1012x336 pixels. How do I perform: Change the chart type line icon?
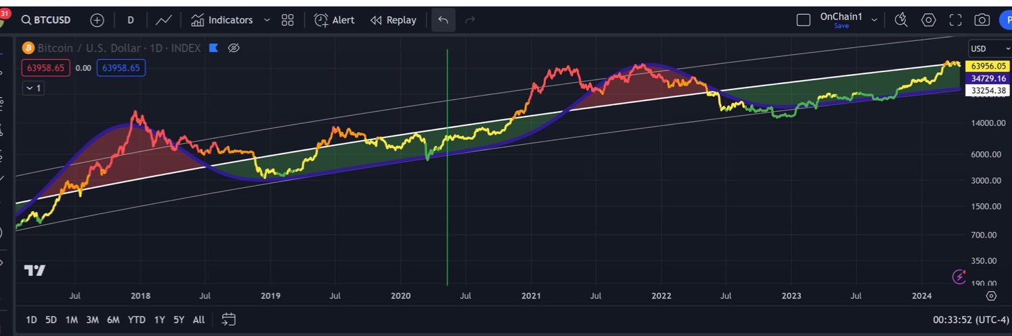163,20
